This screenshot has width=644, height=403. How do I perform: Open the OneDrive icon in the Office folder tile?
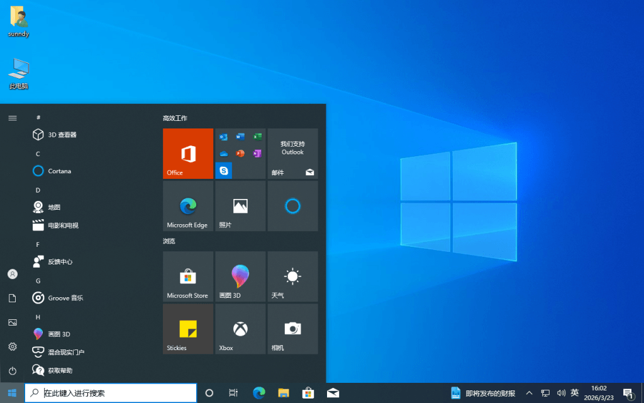coord(223,154)
